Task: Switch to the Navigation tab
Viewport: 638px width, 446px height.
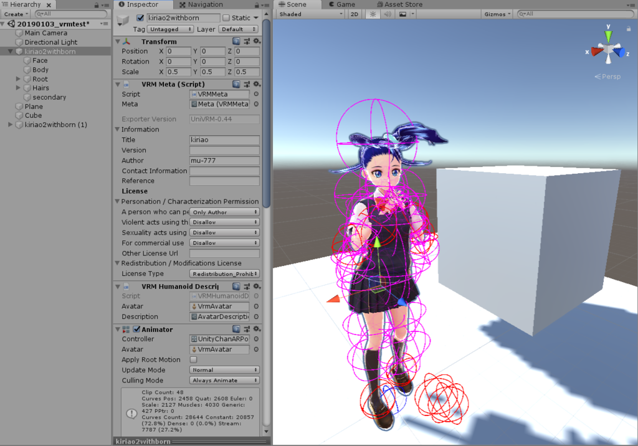Action: click(201, 4)
